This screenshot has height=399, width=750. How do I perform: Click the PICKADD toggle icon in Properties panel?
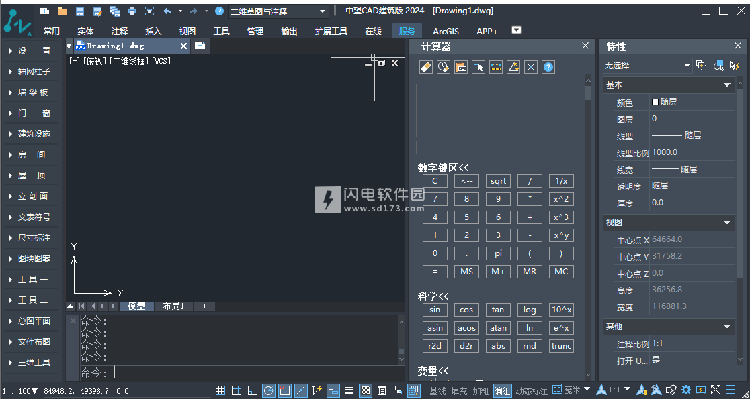click(x=702, y=66)
